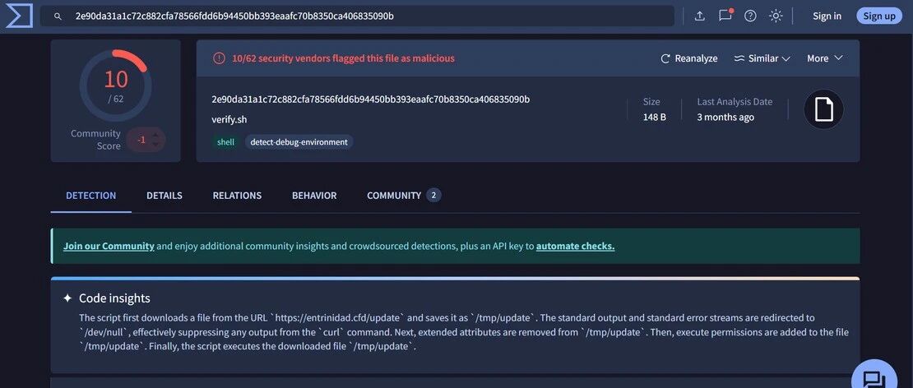Screen dimensions: 913x388
Task: Click the file type document icon
Action: (823, 109)
